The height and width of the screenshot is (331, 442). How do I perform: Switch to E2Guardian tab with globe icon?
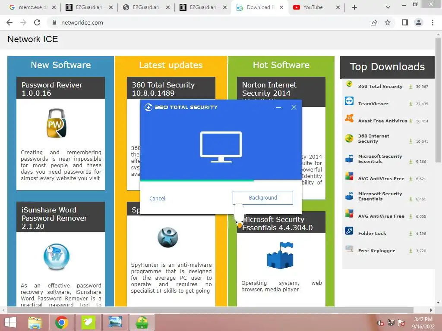click(145, 7)
